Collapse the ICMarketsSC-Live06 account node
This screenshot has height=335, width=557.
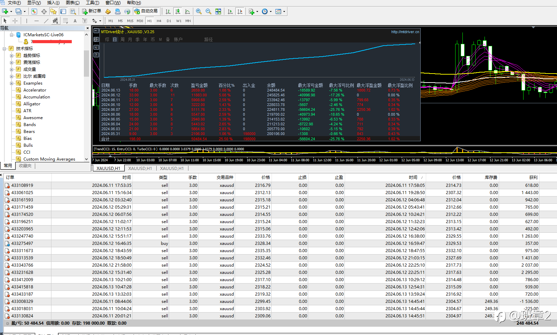click(12, 35)
